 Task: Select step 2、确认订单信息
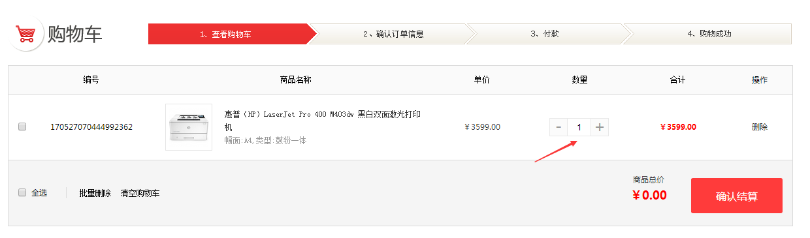(x=393, y=34)
